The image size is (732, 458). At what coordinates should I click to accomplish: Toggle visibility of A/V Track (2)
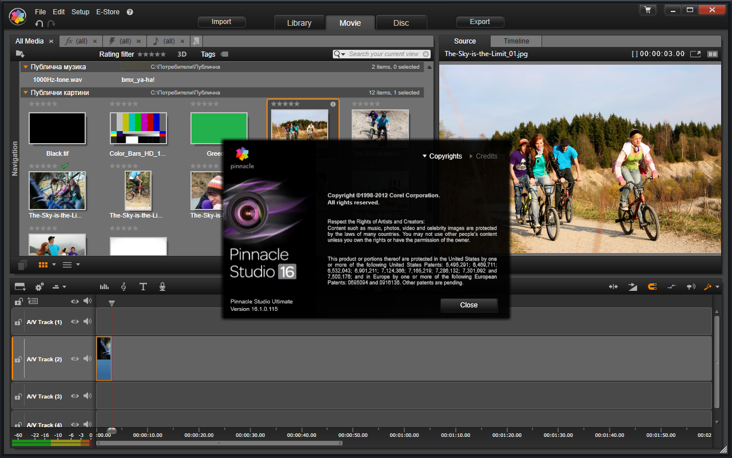coord(74,359)
